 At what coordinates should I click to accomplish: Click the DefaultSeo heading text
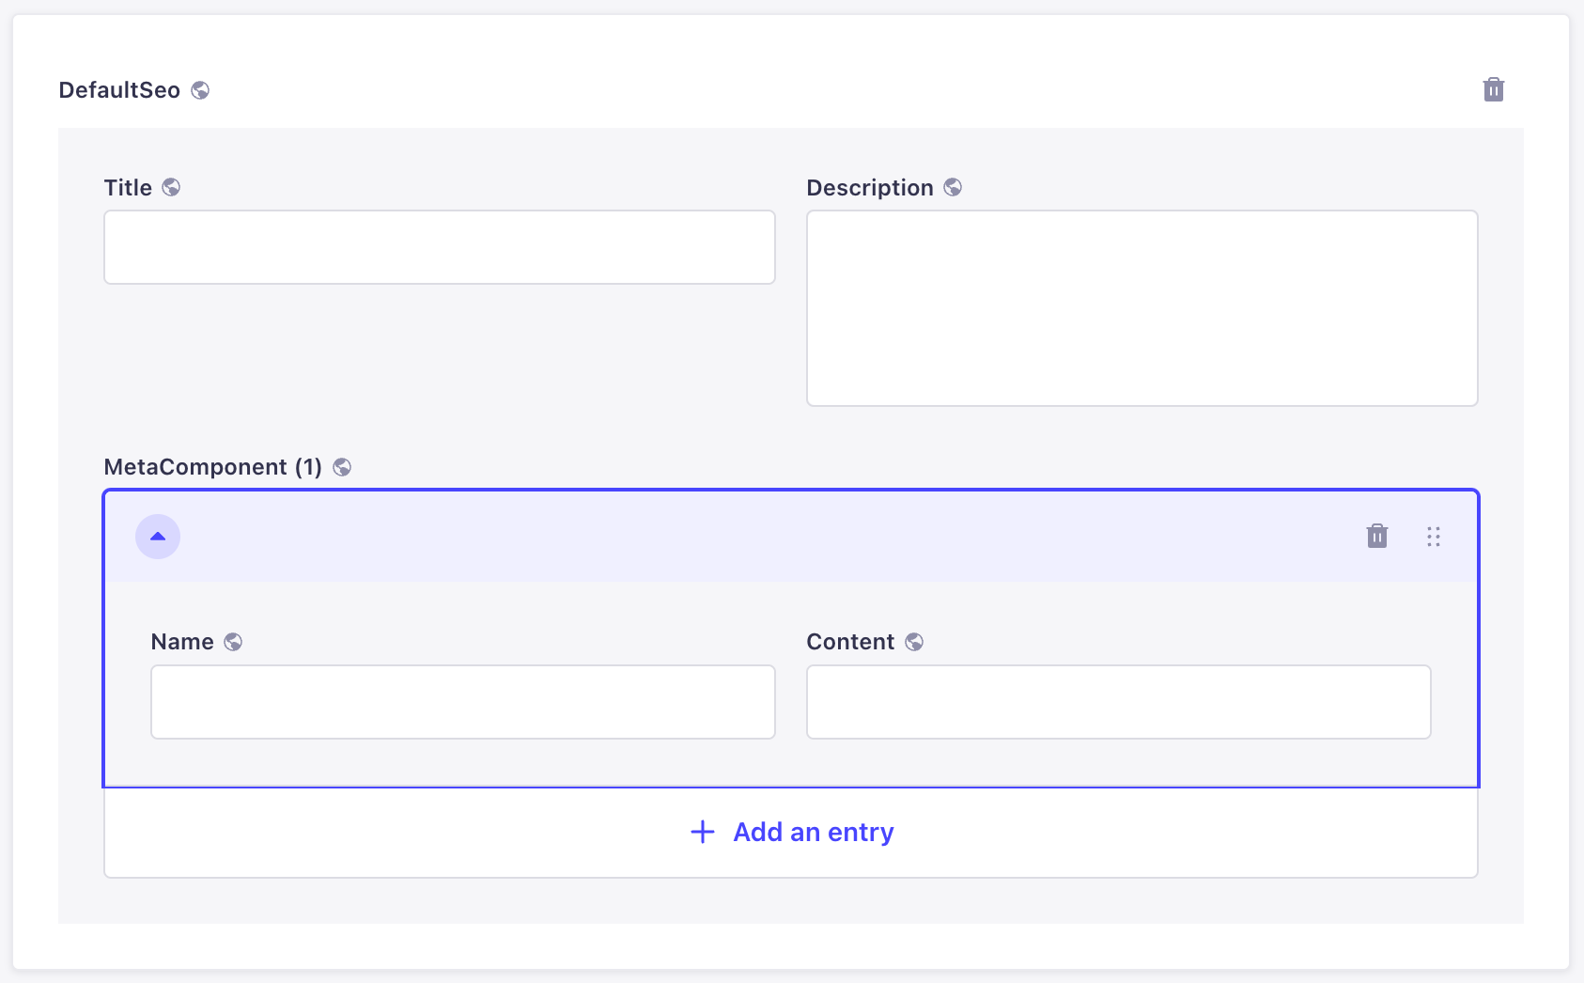tap(119, 90)
